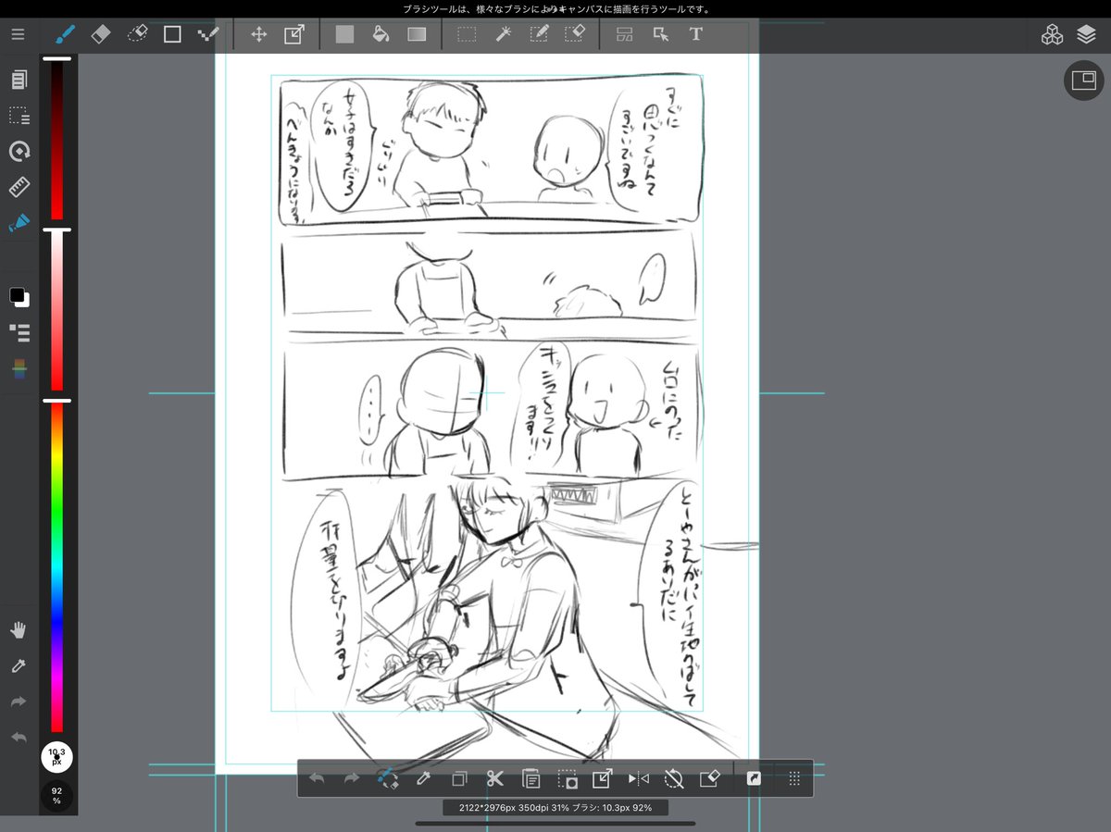Open the ruler guide menu
1111x832 pixels.
coord(19,187)
